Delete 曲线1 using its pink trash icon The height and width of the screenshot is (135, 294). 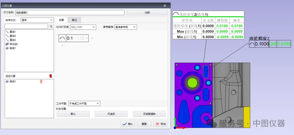(x=41, y=81)
